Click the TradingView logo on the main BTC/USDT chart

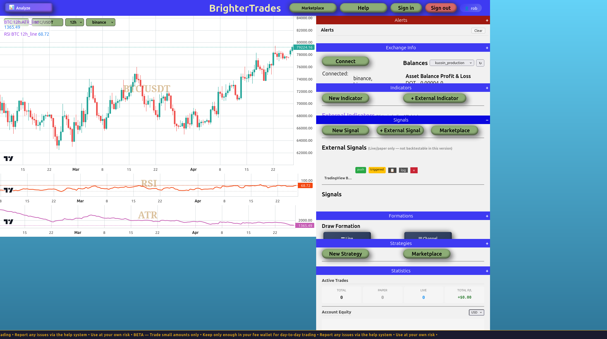[x=9, y=158]
